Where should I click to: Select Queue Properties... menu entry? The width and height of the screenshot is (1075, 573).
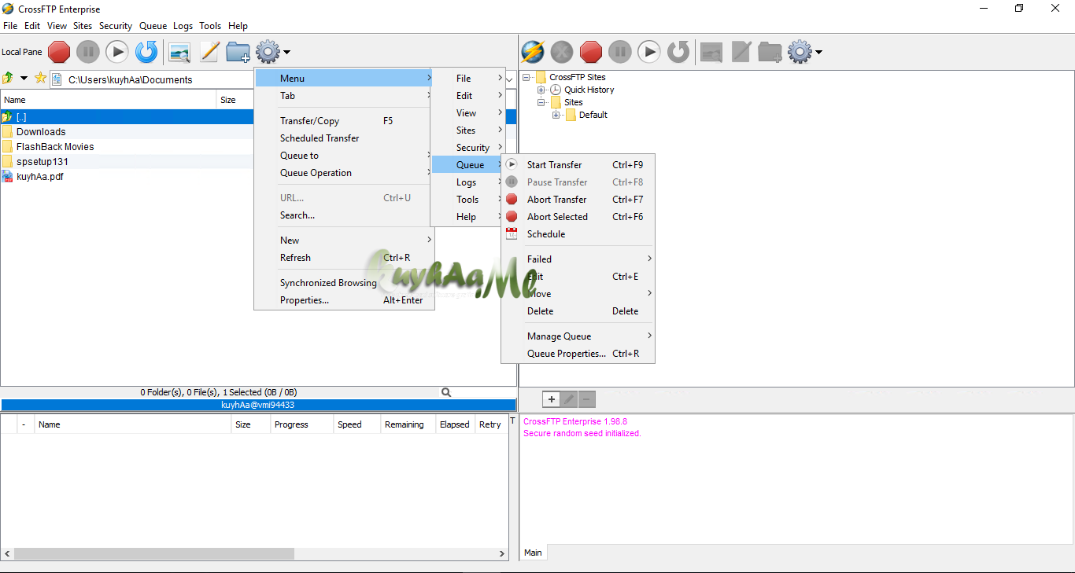point(578,354)
